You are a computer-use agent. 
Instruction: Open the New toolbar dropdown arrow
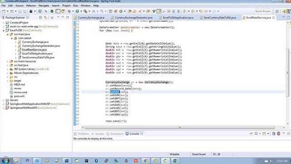[7, 11]
